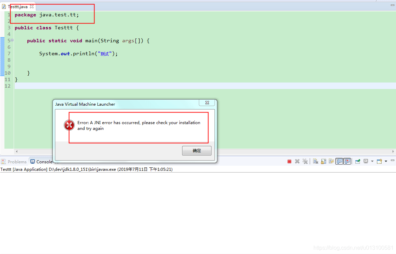Toggle Word Wrap in the Console
The width and height of the screenshot is (396, 254).
(331, 161)
